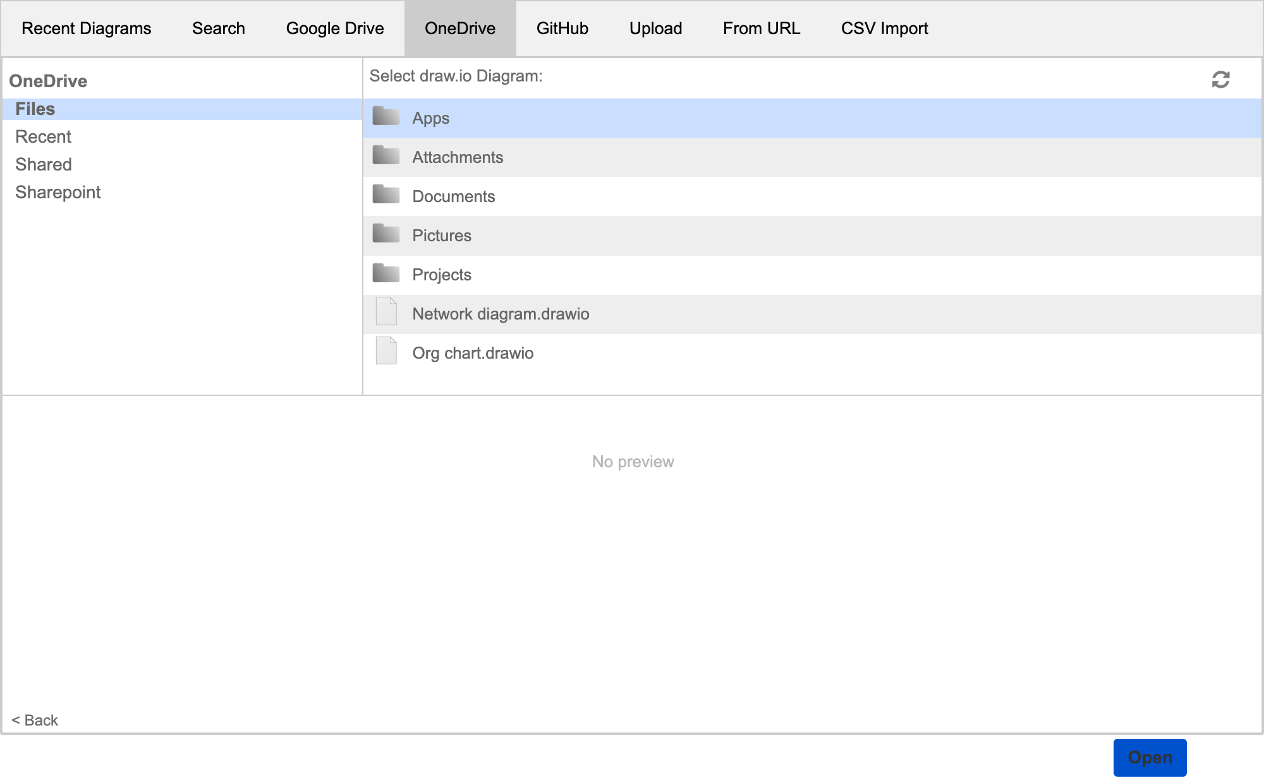Switch to the Google Drive tab
This screenshot has height=783, width=1264.
click(x=335, y=28)
